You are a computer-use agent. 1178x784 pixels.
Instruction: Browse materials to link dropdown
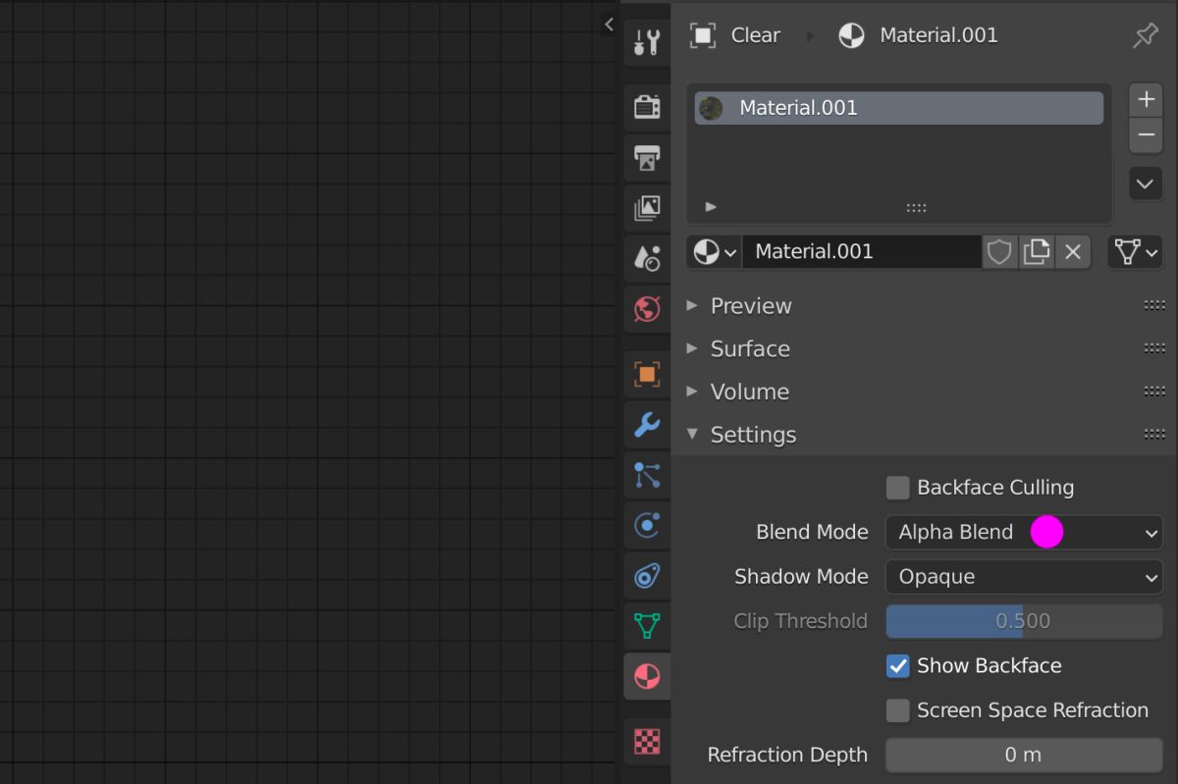pyautogui.click(x=715, y=252)
